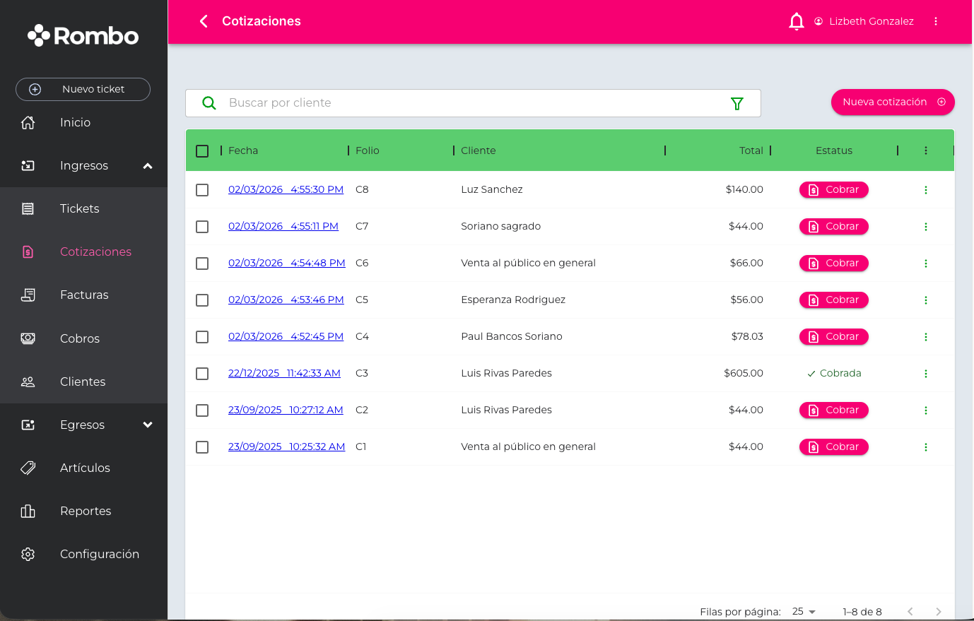Click the filter icon in the search bar
The width and height of the screenshot is (974, 621).
point(737,103)
